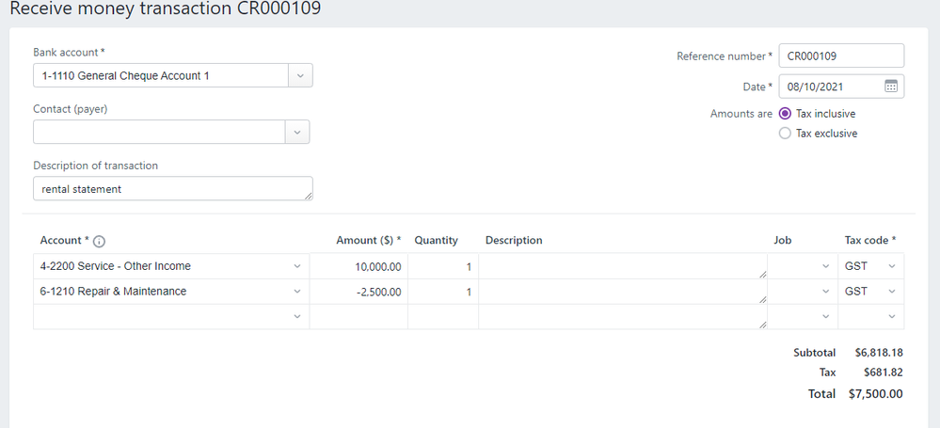Open the Contact (payer) dropdown
Screen dimensions: 940x428
pos(297,132)
